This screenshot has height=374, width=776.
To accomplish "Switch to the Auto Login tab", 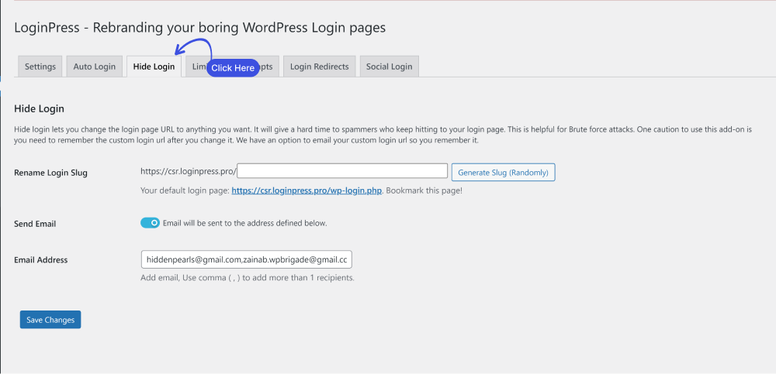I will pyautogui.click(x=94, y=66).
